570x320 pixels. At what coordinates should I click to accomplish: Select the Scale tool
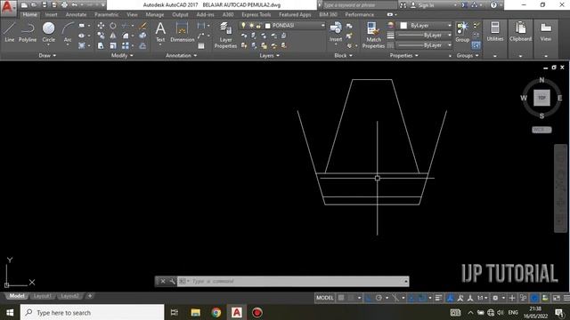pos(113,45)
